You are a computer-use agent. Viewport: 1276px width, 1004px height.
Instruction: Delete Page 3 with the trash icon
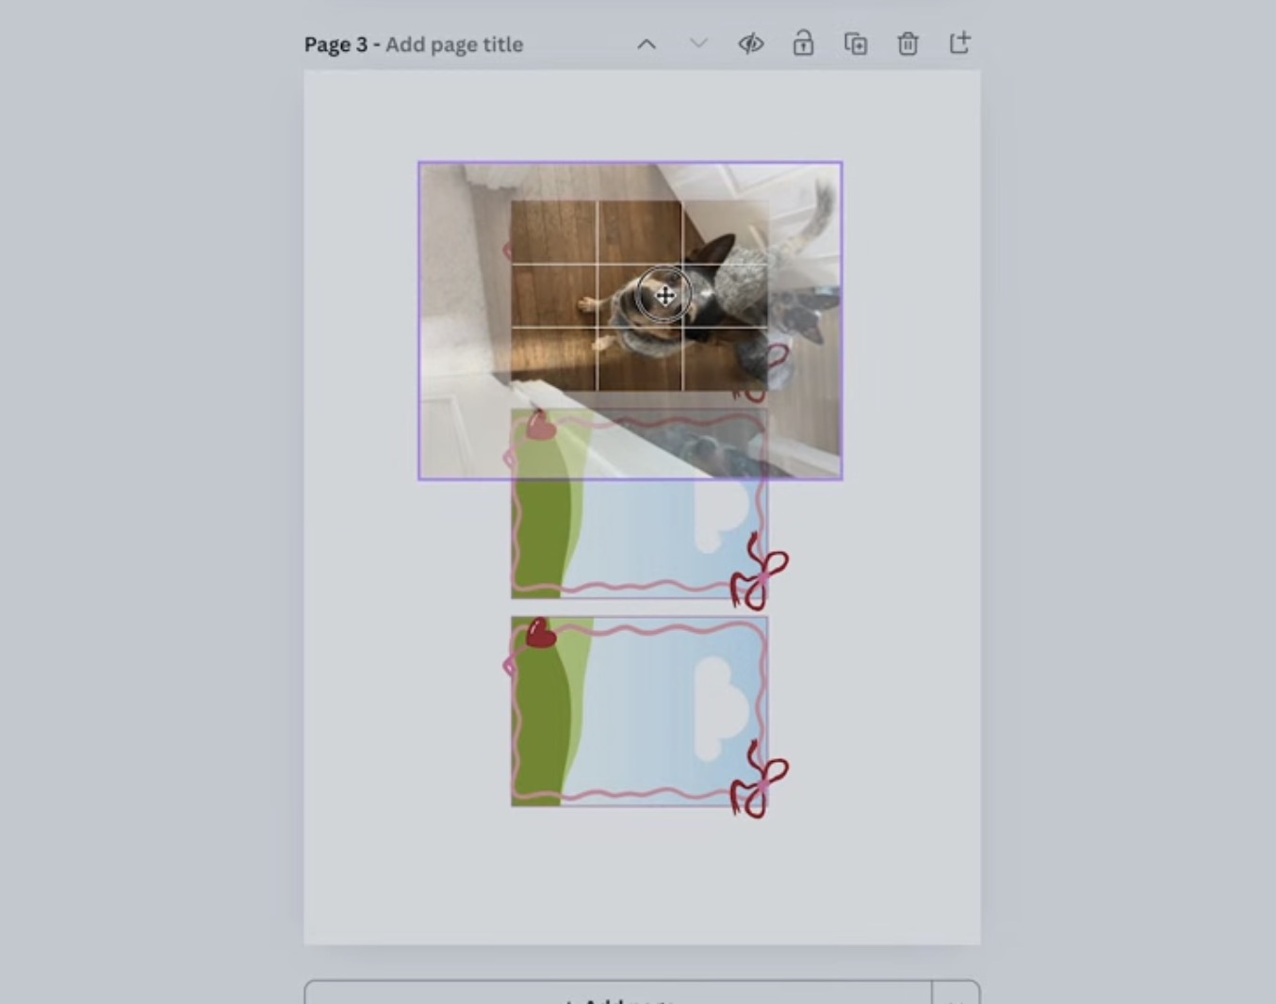point(907,43)
